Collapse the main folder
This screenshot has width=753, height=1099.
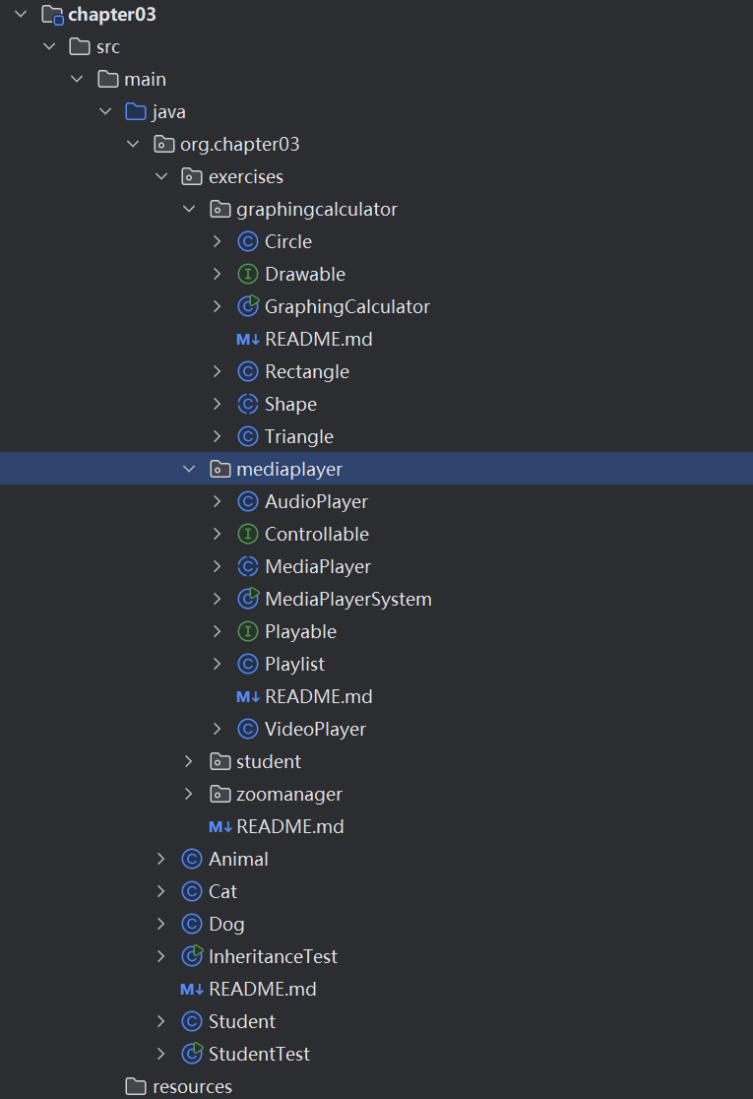(x=77, y=79)
